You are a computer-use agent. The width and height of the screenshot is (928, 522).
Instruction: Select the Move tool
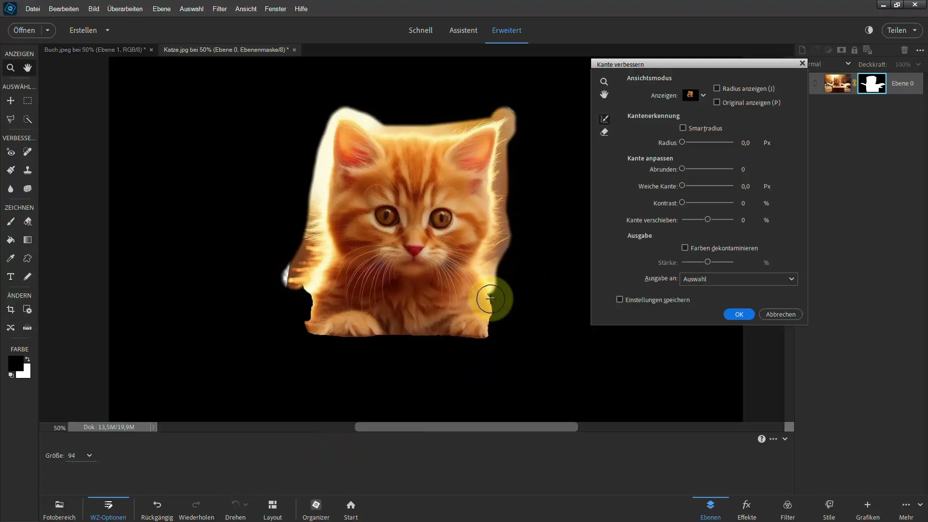(10, 101)
